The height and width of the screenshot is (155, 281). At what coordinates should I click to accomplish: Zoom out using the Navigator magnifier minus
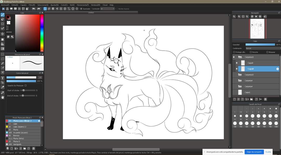pos(247,16)
